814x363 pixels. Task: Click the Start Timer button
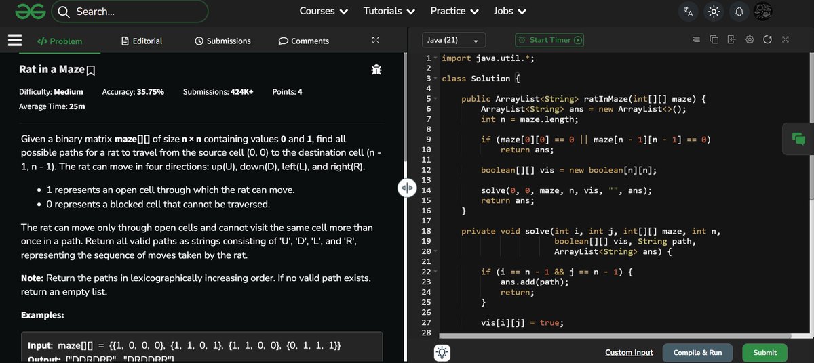point(549,40)
